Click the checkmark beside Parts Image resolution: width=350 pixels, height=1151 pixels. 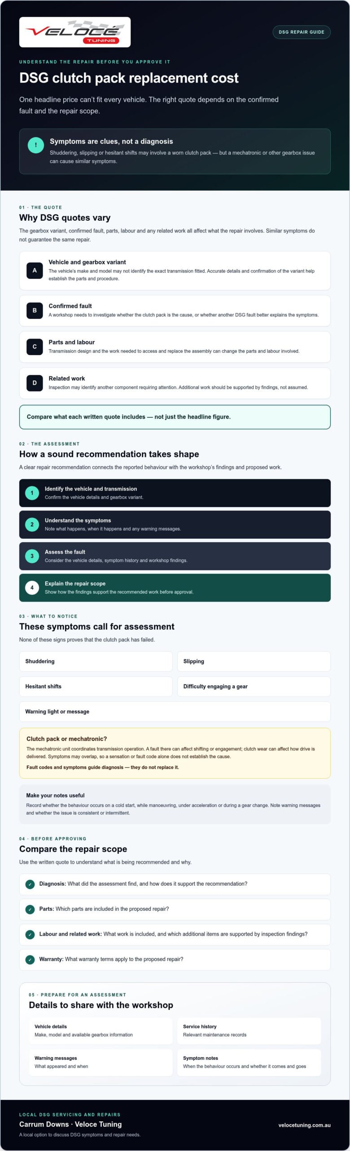tap(30, 909)
